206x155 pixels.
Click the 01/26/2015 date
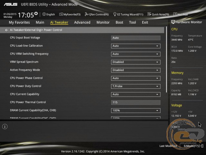click(x=10, y=14)
